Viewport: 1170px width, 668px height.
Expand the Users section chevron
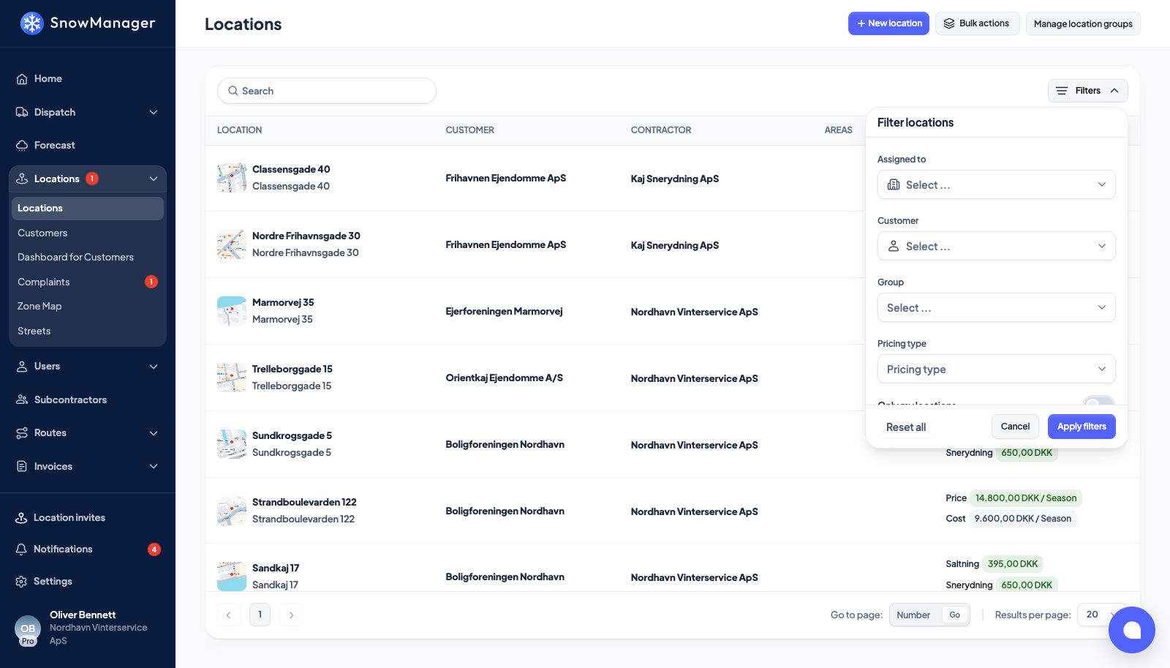click(x=154, y=366)
